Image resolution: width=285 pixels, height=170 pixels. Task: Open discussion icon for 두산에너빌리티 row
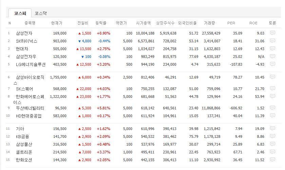tap(272, 108)
